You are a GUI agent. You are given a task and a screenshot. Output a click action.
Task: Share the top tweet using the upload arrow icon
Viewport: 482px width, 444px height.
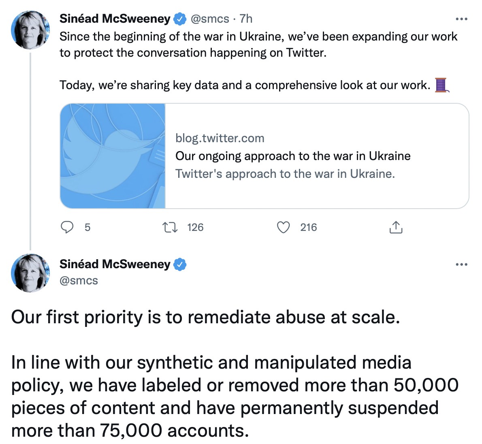396,227
